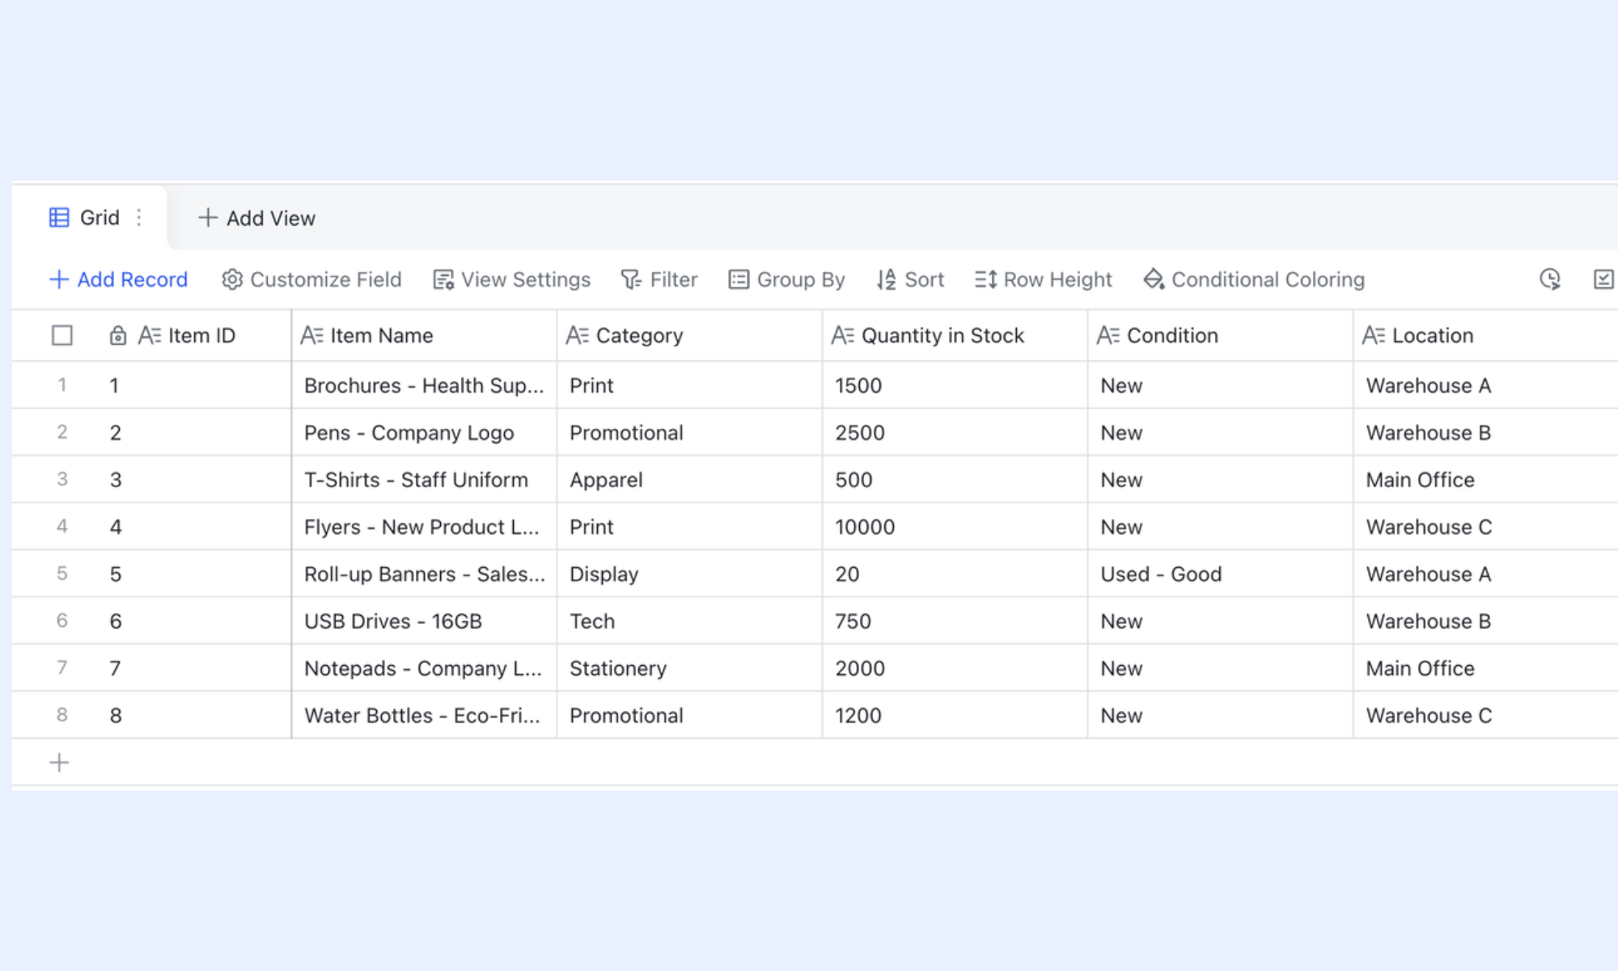Open the Grid view options kebab menu
Image resolution: width=1618 pixels, height=971 pixels.
(x=139, y=218)
